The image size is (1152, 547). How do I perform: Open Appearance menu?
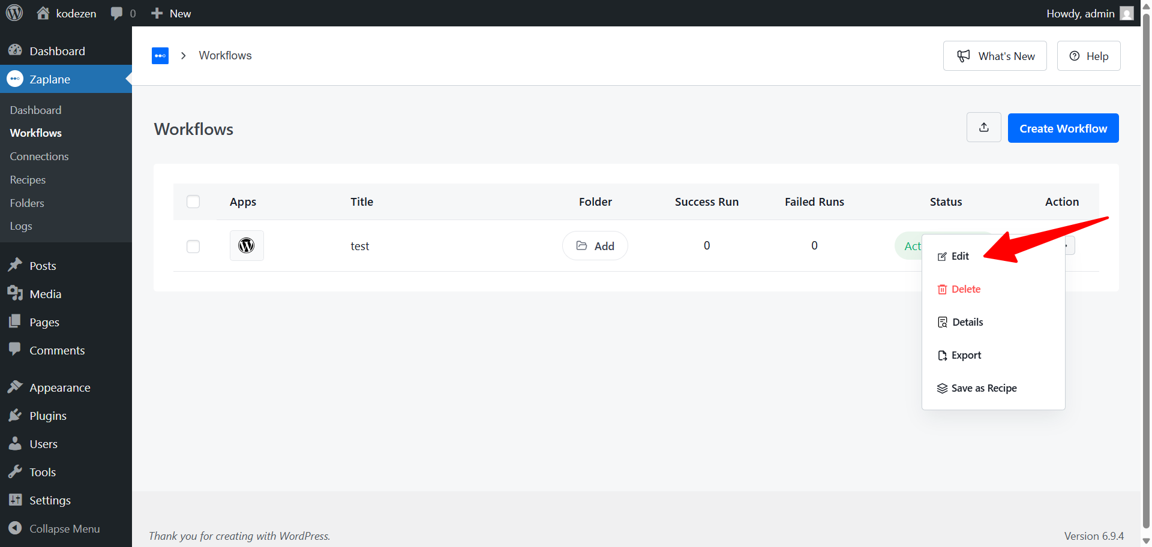(66, 387)
